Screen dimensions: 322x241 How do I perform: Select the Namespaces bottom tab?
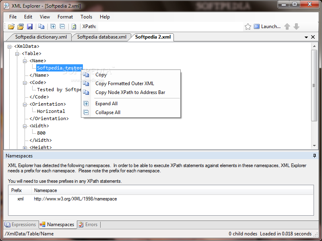click(x=57, y=225)
